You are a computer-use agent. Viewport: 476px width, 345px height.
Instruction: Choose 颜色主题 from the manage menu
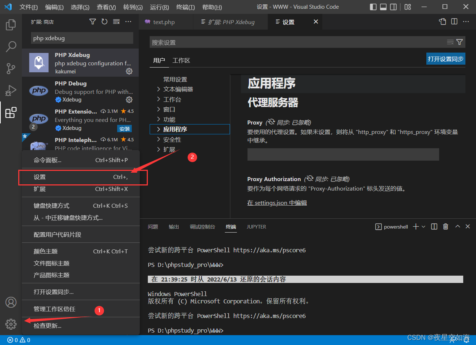pyautogui.click(x=81, y=251)
